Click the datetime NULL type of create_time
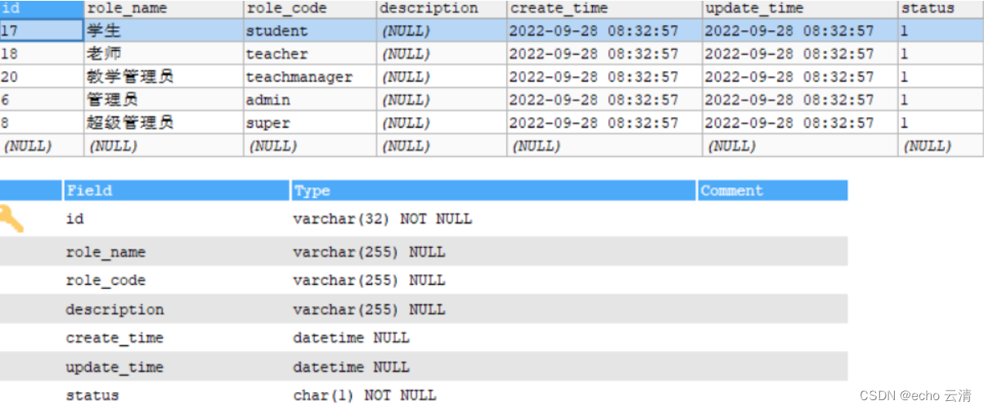Image resolution: width=984 pixels, height=410 pixels. pos(351,338)
